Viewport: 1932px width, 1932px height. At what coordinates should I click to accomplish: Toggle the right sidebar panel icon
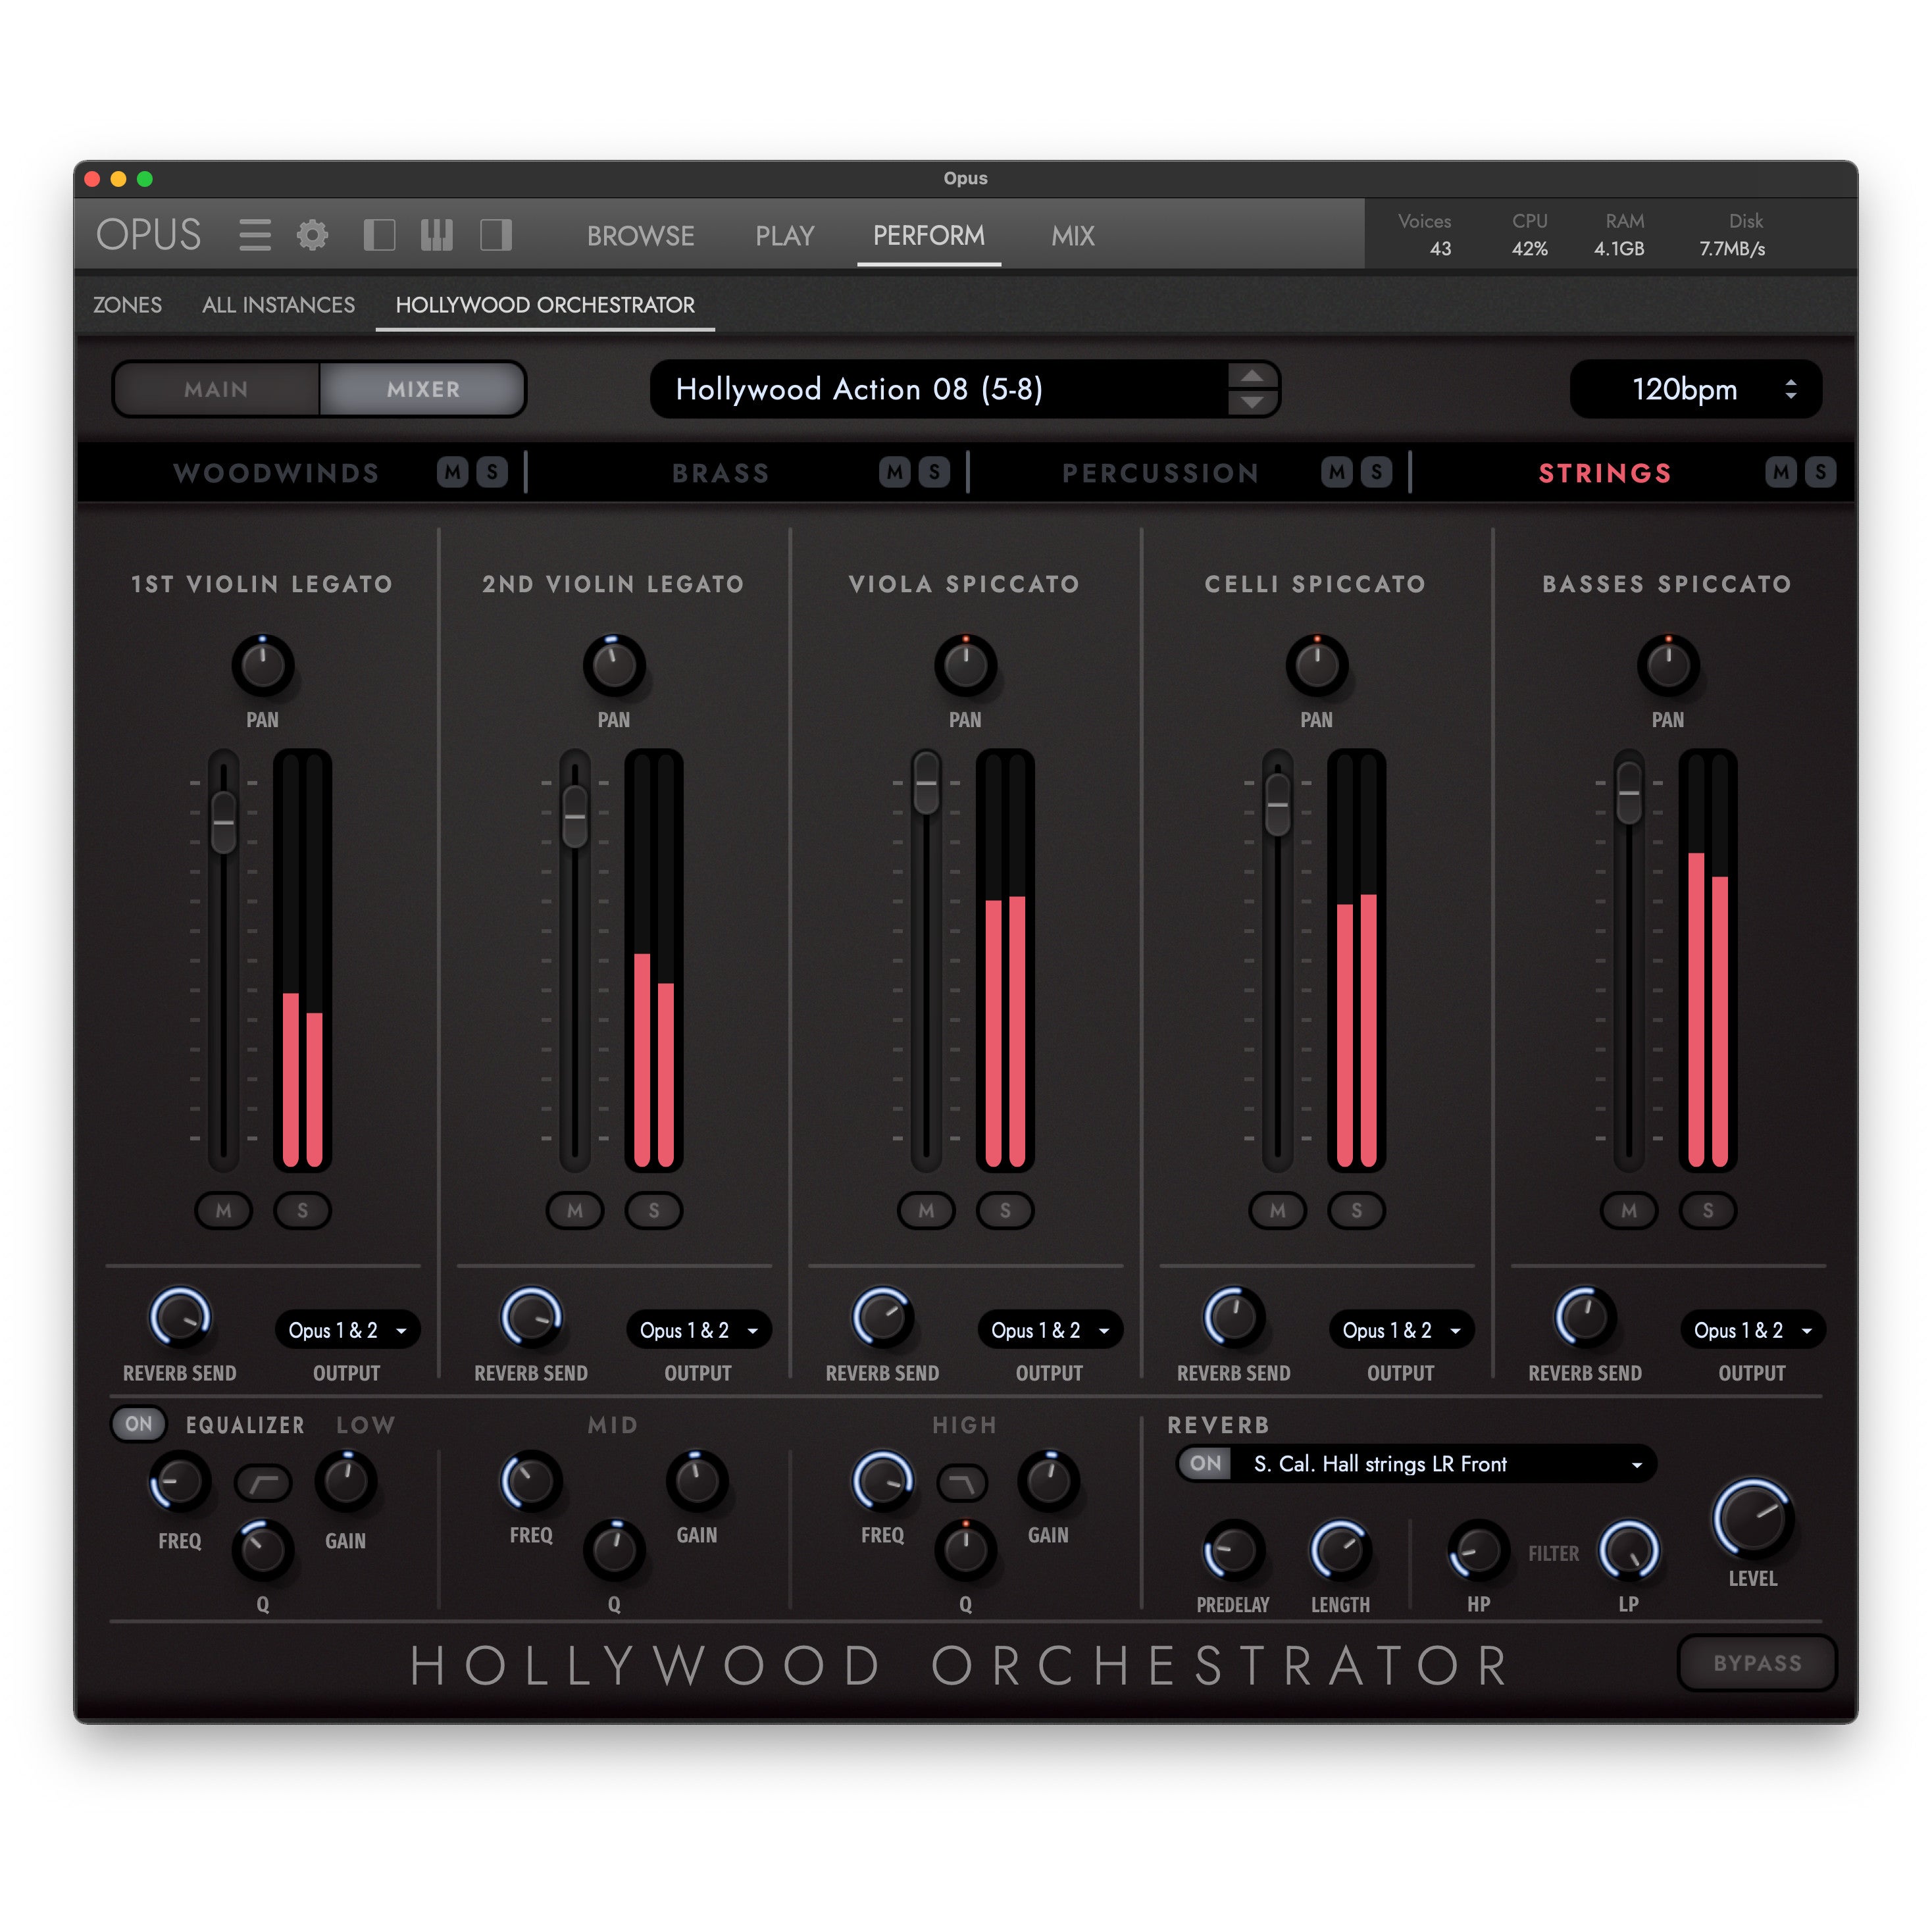click(496, 235)
